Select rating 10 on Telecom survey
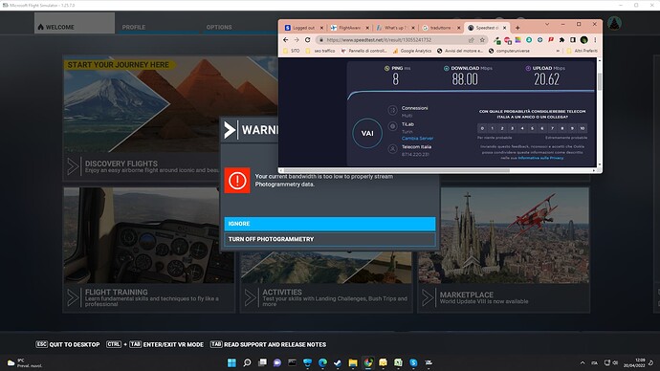 tap(583, 128)
